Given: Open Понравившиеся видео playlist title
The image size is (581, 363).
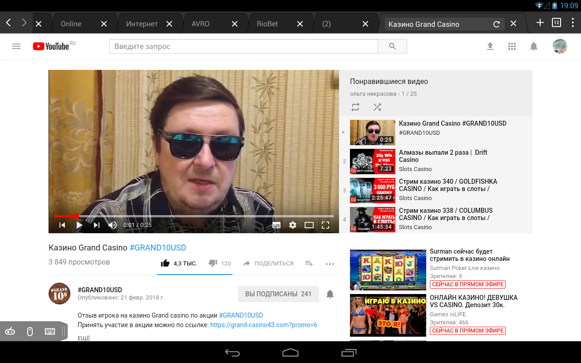Looking at the screenshot, I should [x=389, y=82].
